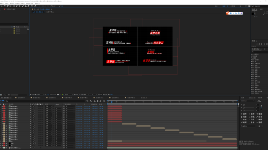Expand the layer 1 disclosure triangle
This screenshot has height=150, width=268.
2,106
